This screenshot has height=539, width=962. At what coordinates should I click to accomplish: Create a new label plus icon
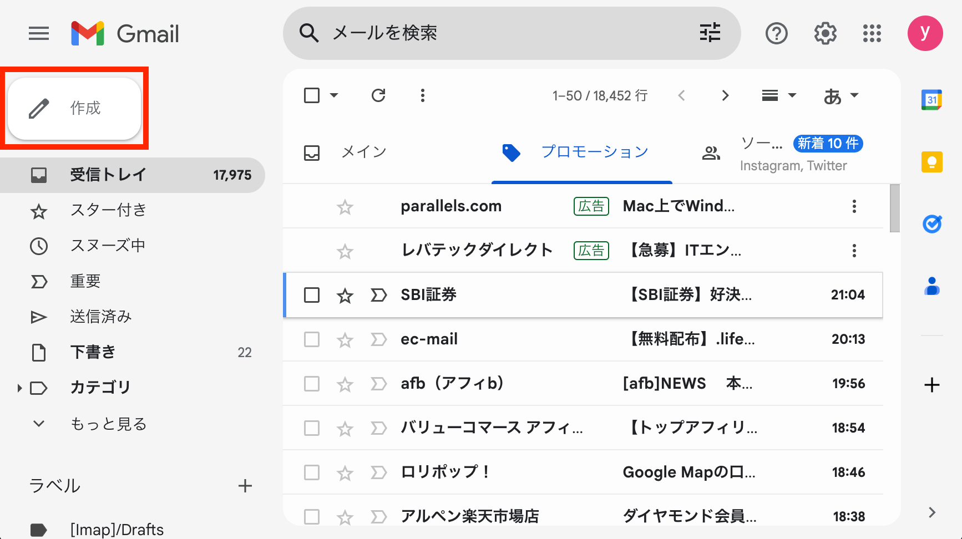pos(245,486)
